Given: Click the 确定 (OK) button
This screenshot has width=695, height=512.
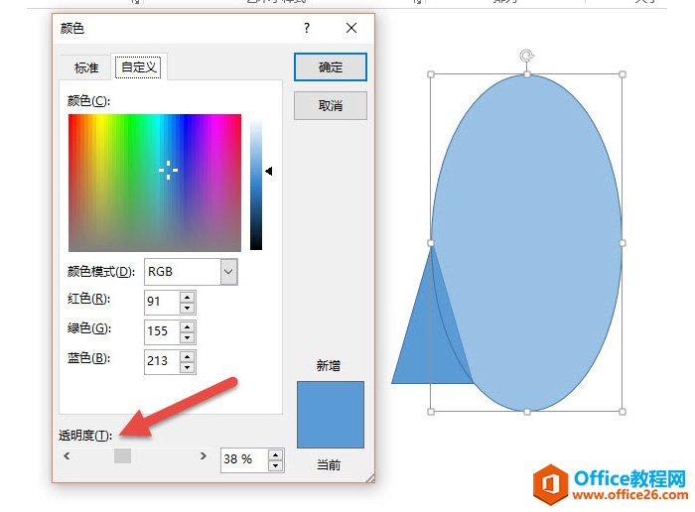Looking at the screenshot, I should click(x=331, y=67).
